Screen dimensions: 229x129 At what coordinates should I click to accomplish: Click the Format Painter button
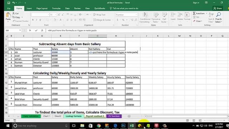click(x=21, y=21)
